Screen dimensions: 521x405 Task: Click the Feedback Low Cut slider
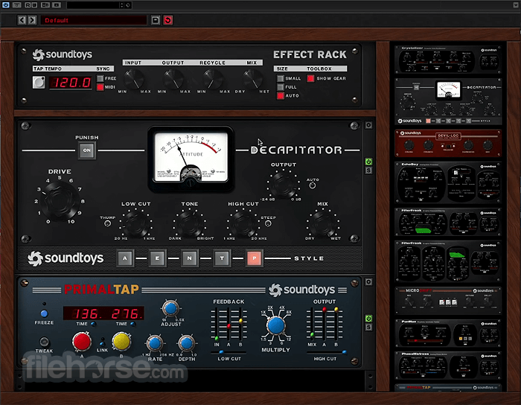pos(228,352)
